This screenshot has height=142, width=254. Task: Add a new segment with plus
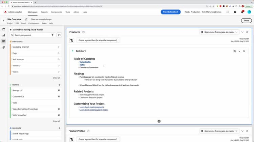(59, 128)
